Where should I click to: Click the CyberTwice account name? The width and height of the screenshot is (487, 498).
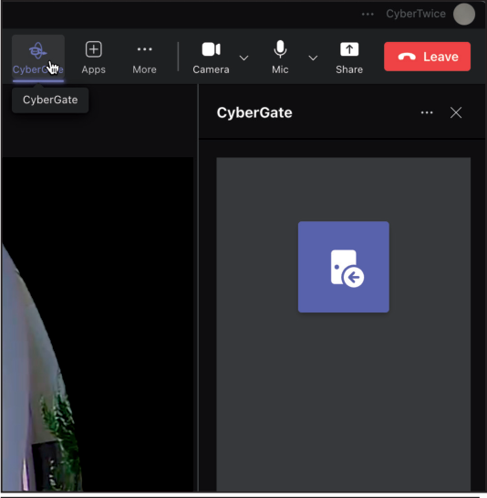coord(416,14)
